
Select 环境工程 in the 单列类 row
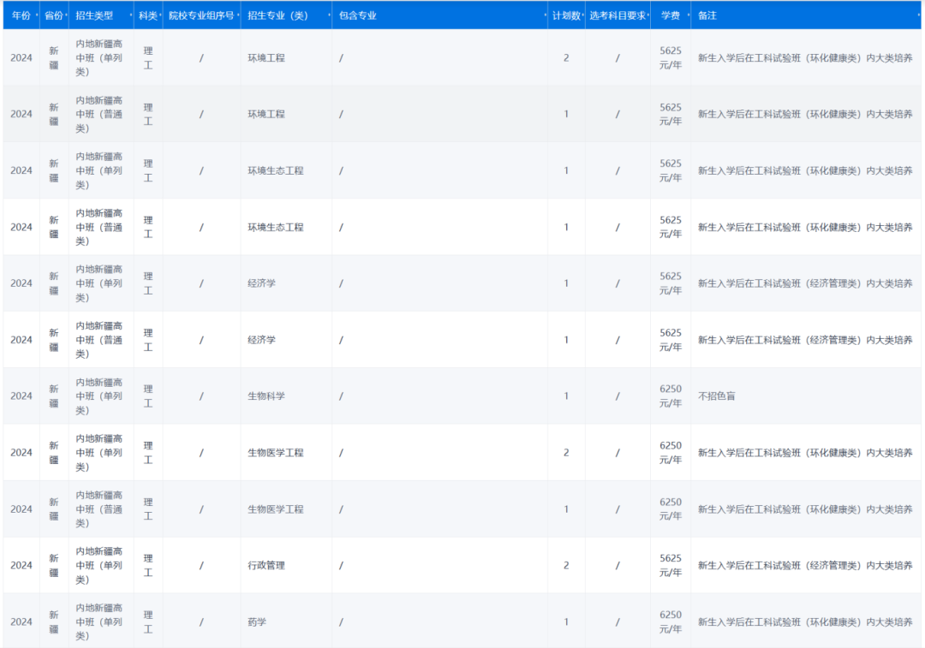tap(266, 58)
